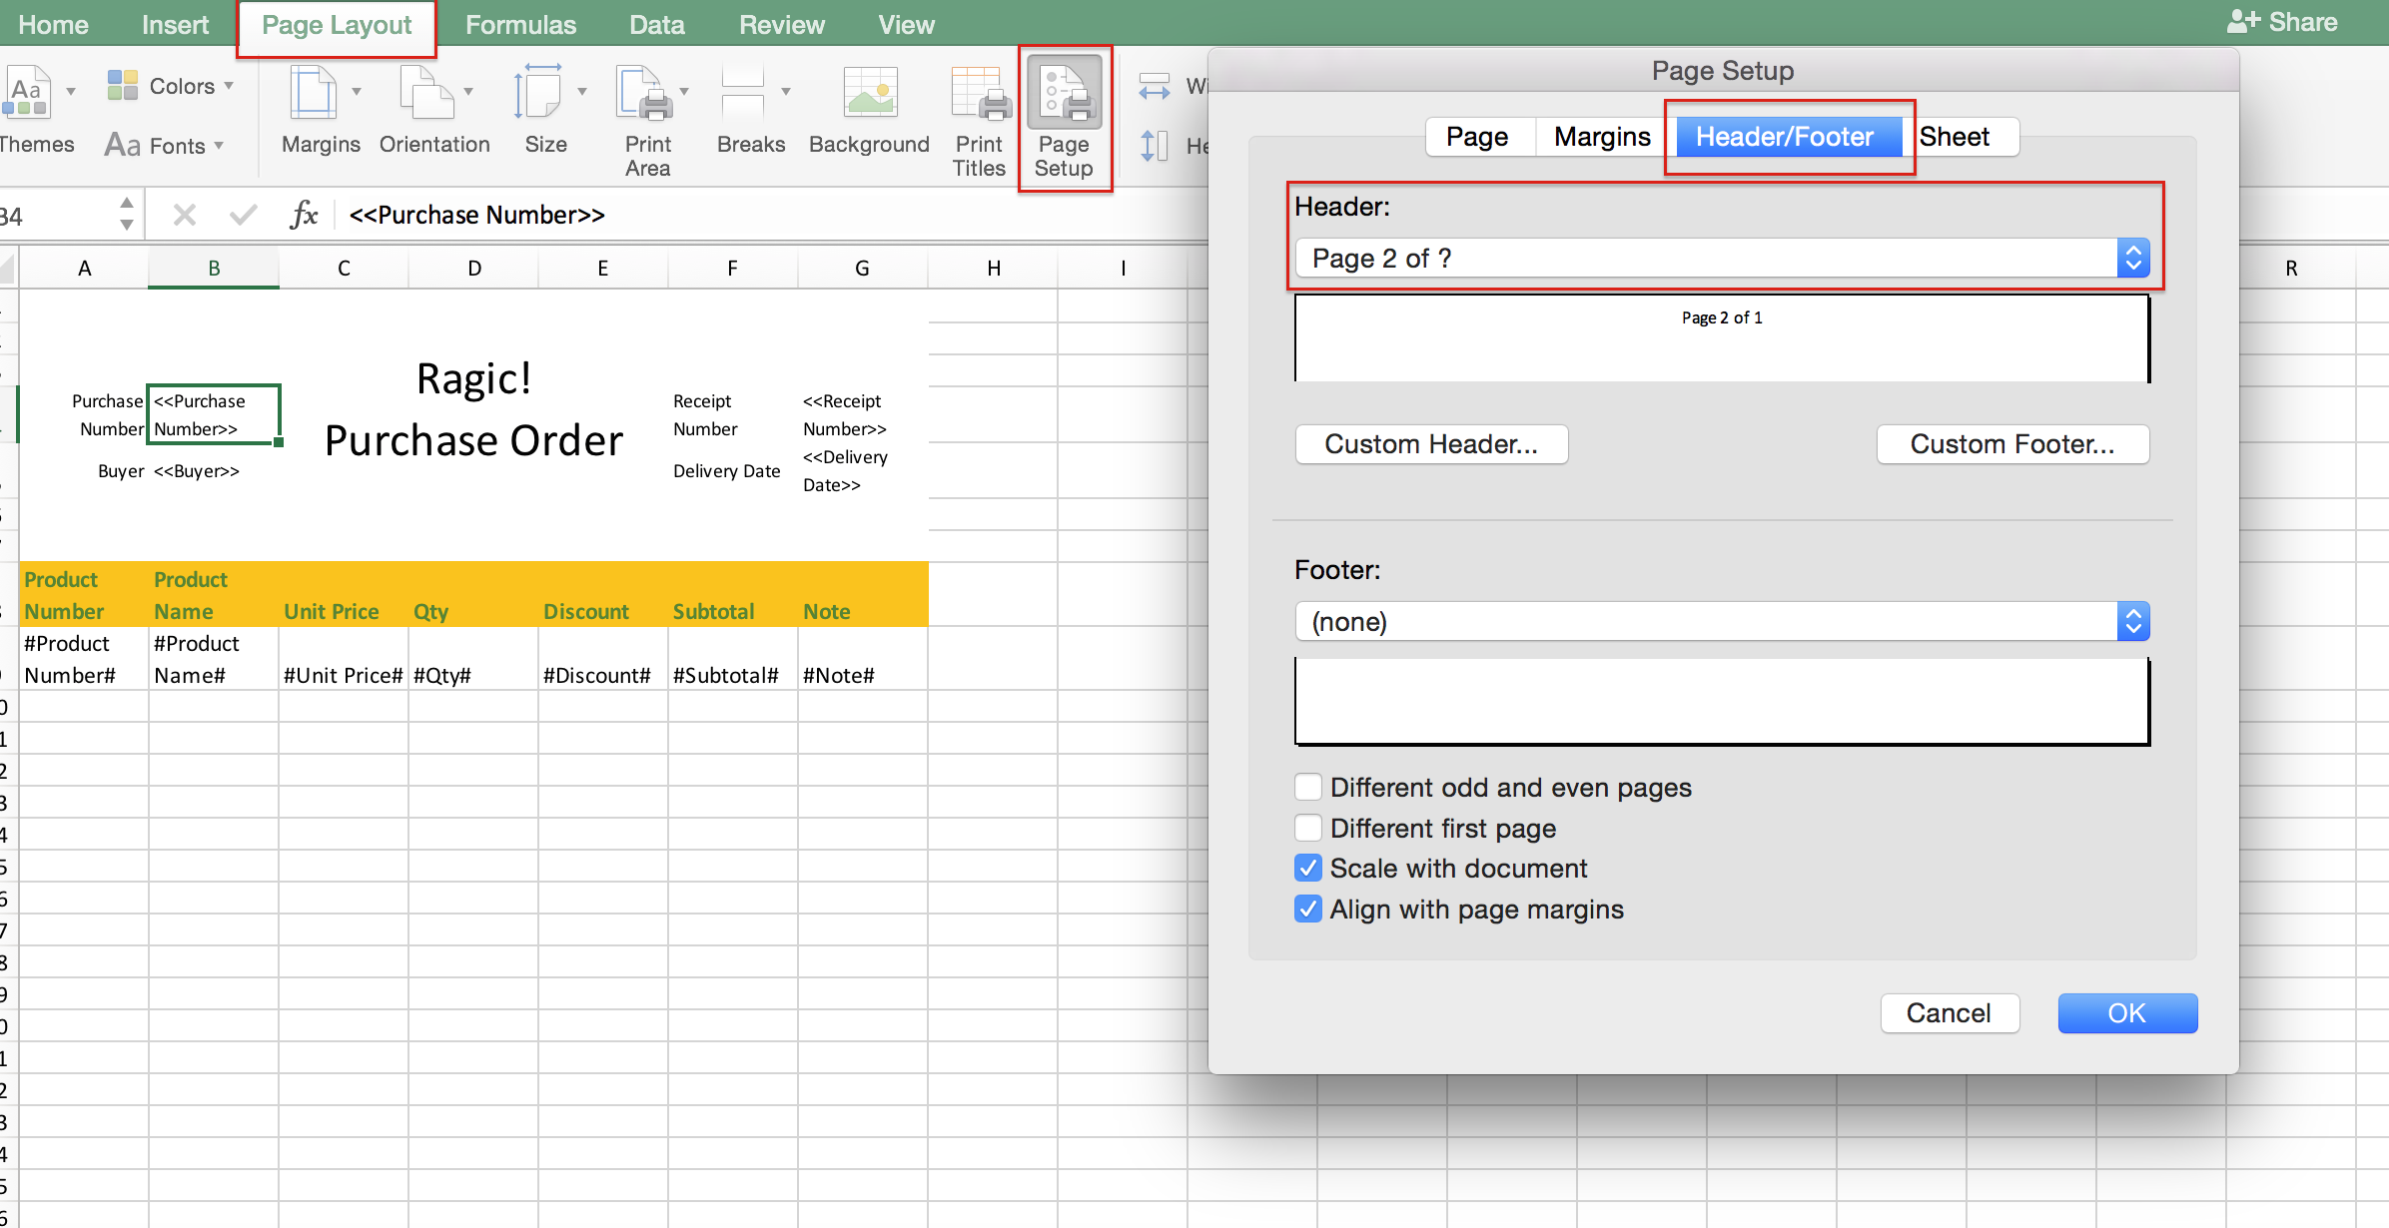This screenshot has height=1228, width=2389.
Task: Click the Note header cell
Action: (x=862, y=595)
